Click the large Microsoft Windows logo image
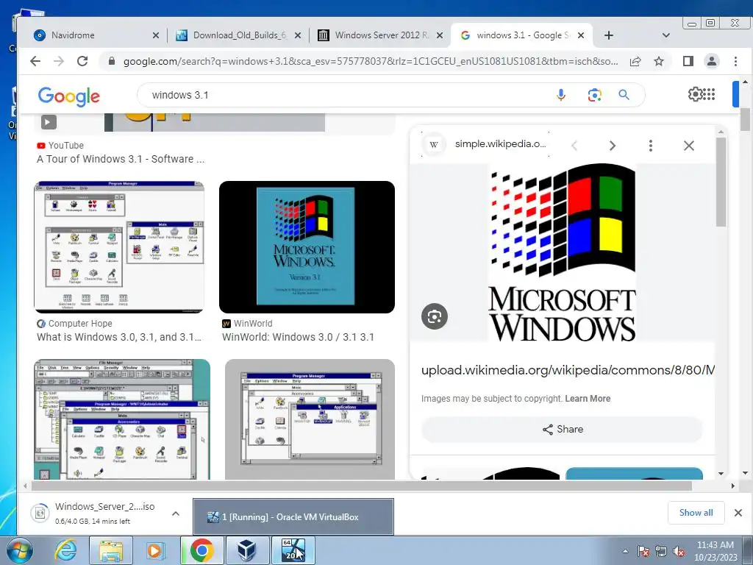The width and height of the screenshot is (753, 565). click(x=562, y=252)
